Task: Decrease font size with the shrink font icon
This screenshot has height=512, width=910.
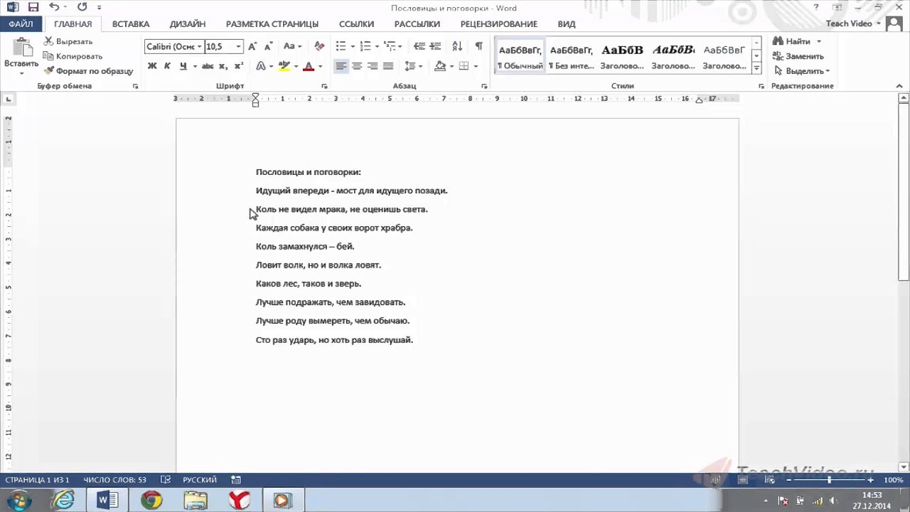Action: click(268, 46)
